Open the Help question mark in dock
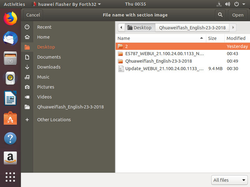The width and height of the screenshot is (250, 187). [x=10, y=138]
